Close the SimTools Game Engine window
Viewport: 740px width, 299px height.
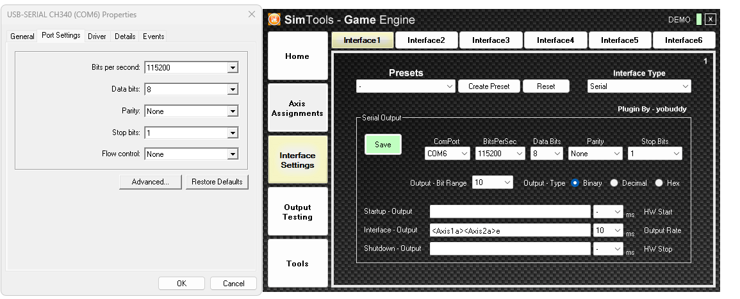tap(711, 19)
